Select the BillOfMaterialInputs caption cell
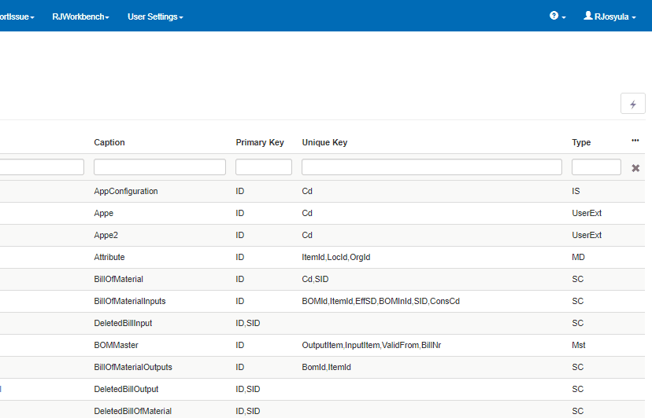 click(130, 302)
